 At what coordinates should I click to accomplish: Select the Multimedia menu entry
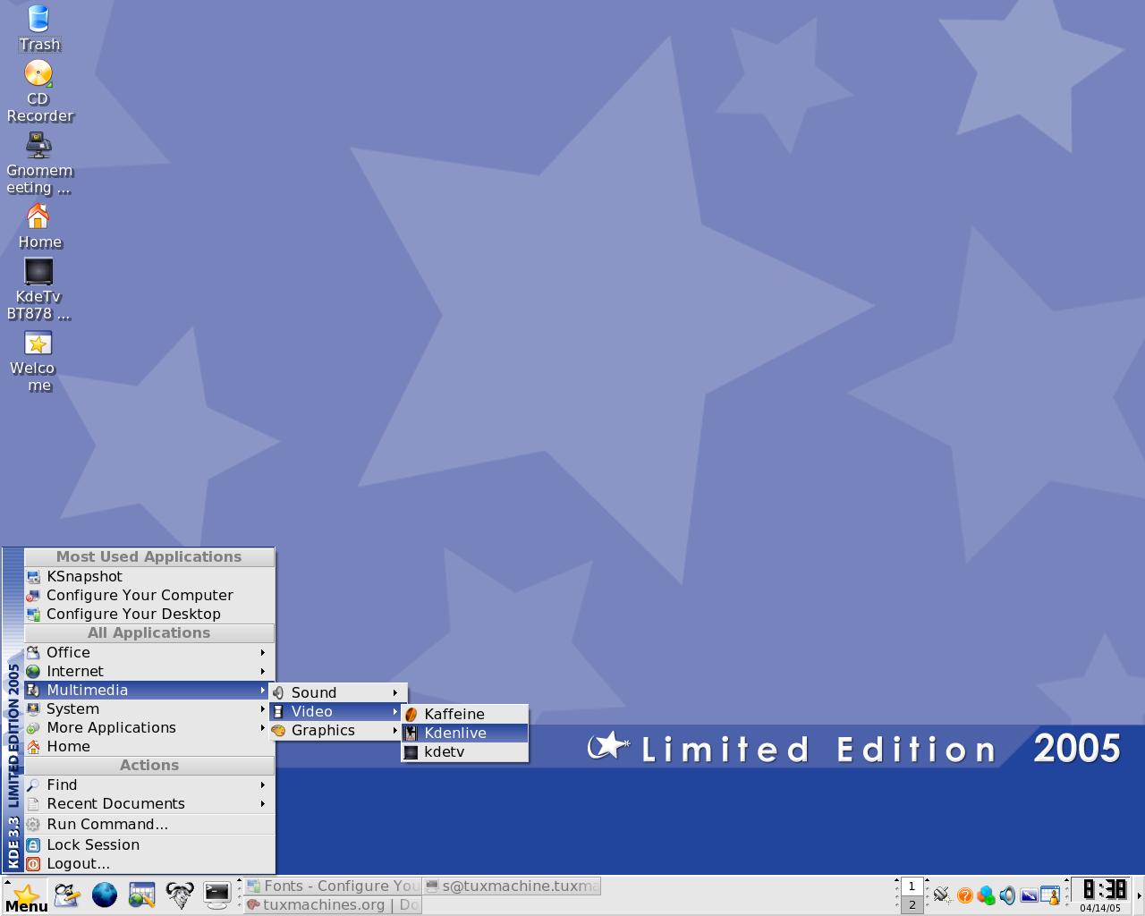149,690
